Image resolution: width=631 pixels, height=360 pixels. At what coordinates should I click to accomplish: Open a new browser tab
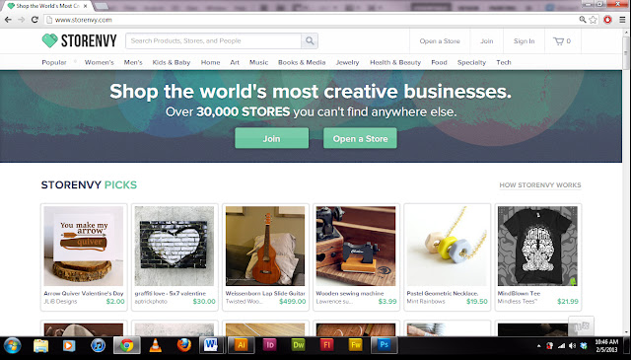pyautogui.click(x=101, y=6)
